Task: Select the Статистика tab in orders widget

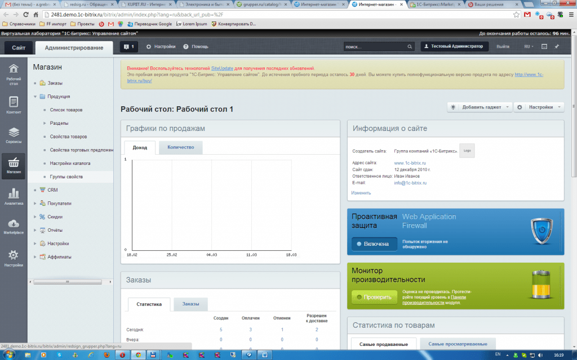Action: point(149,304)
